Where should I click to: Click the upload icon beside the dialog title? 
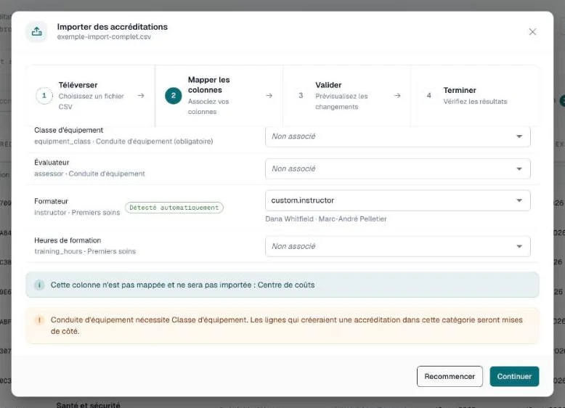point(36,32)
